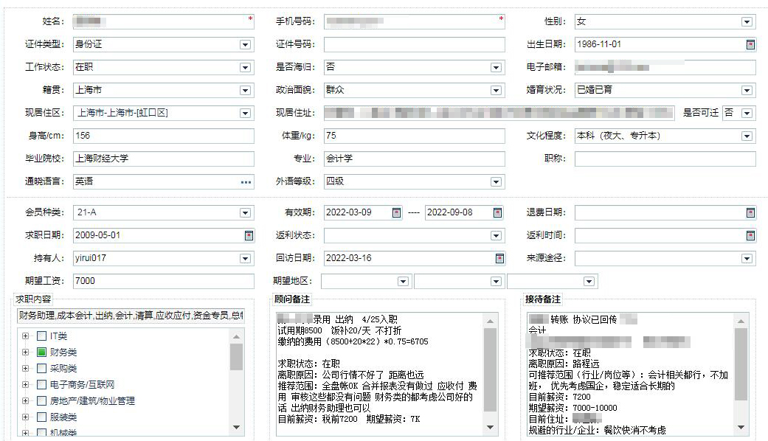Click the 职称 input field
This screenshot has width=768, height=441.
(665, 159)
